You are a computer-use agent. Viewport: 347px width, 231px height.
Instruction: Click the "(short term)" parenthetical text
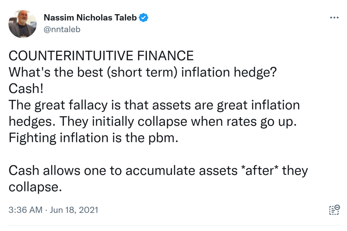141,72
